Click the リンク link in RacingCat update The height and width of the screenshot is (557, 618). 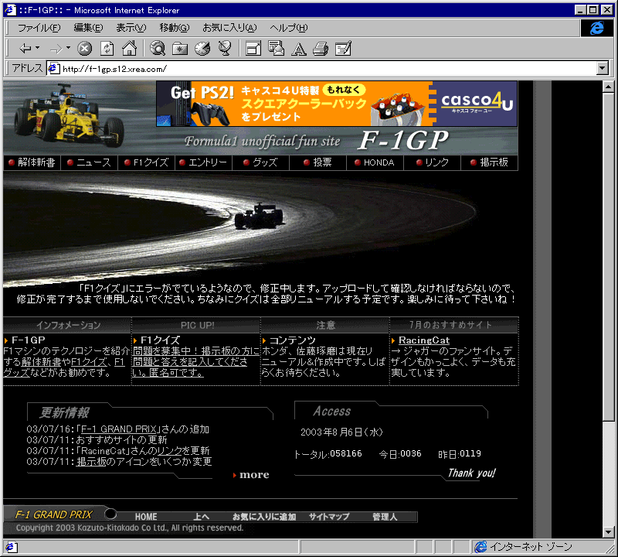pos(170,451)
